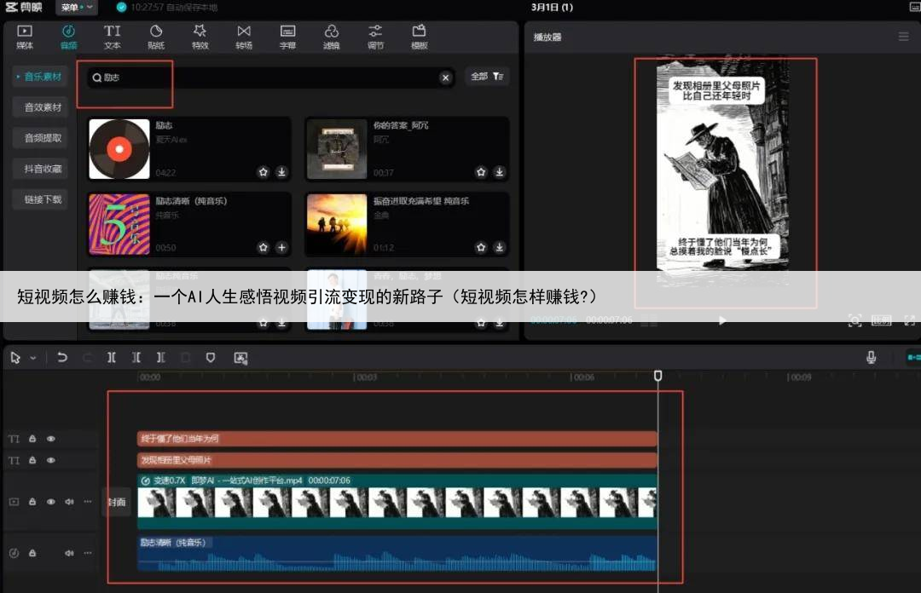The height and width of the screenshot is (593, 921).
Task: Open the 音频提取 audio extraction section
Action: (x=43, y=138)
